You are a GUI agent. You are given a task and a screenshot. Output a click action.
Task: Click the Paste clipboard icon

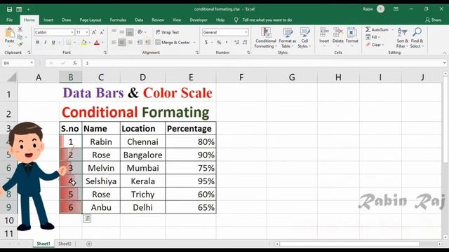pyautogui.click(x=9, y=33)
